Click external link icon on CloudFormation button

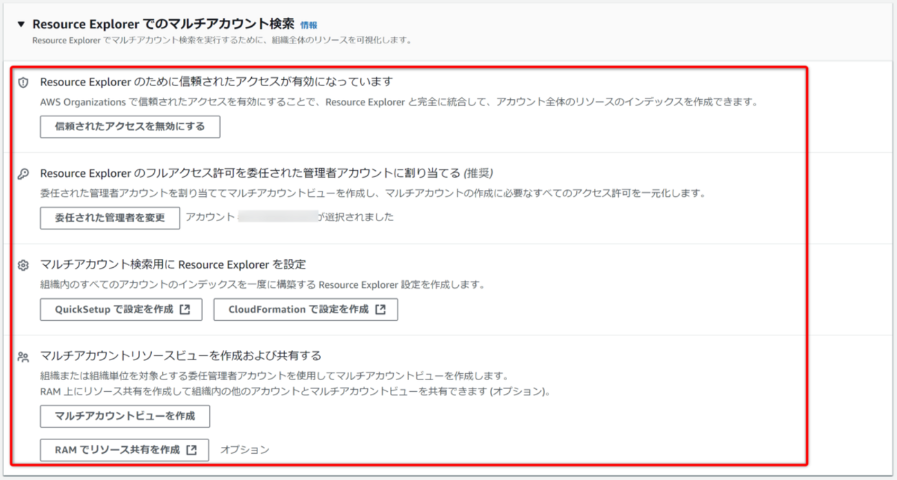tap(380, 309)
